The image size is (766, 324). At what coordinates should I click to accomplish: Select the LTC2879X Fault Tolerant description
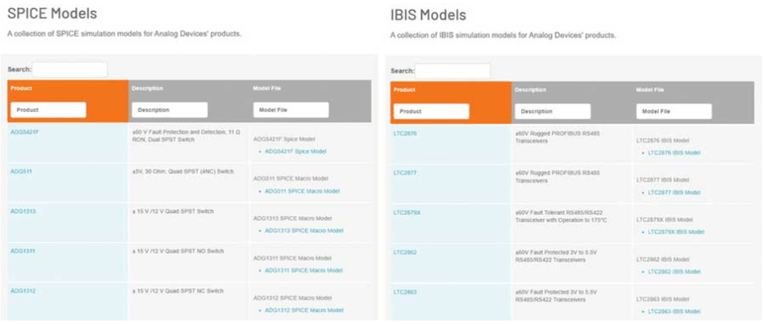point(561,216)
